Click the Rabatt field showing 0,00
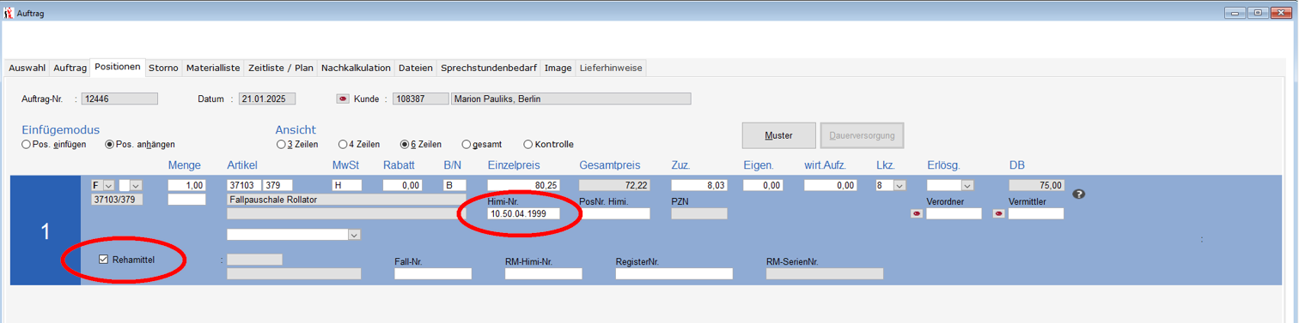1299x323 pixels. point(402,185)
